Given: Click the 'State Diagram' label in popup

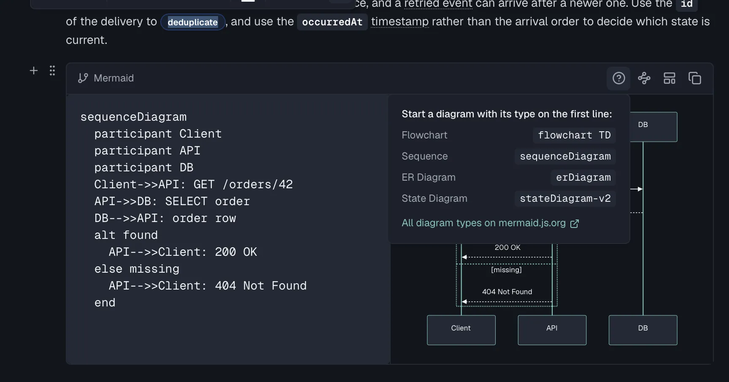Looking at the screenshot, I should tap(435, 198).
